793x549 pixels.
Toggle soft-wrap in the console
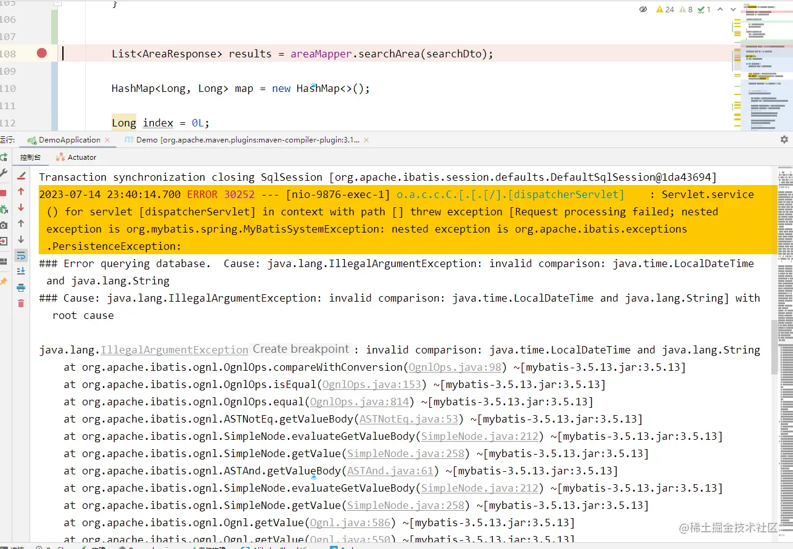click(x=21, y=255)
